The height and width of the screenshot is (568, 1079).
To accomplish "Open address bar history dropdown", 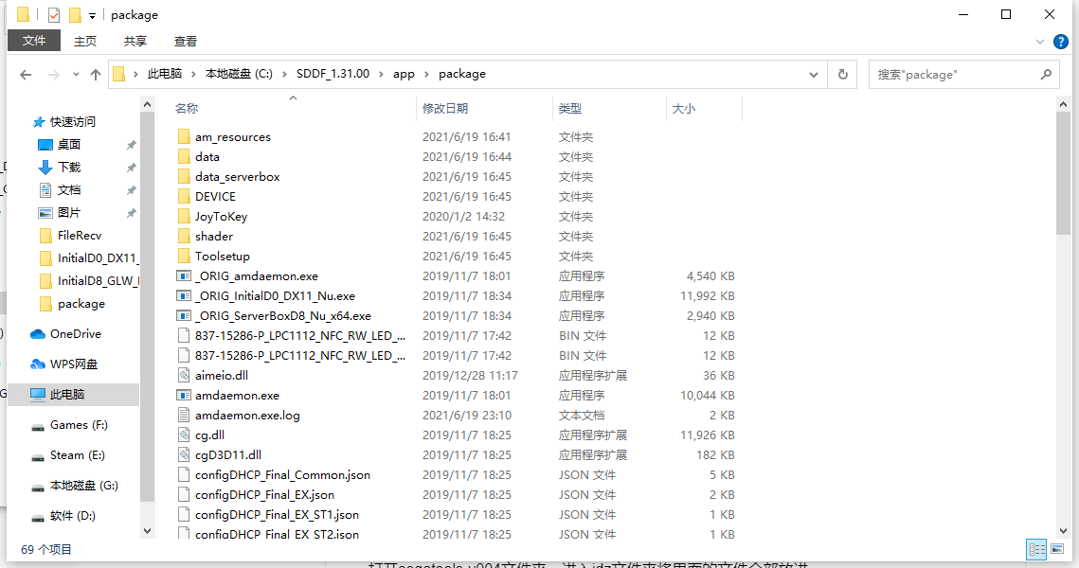I will click(x=814, y=74).
